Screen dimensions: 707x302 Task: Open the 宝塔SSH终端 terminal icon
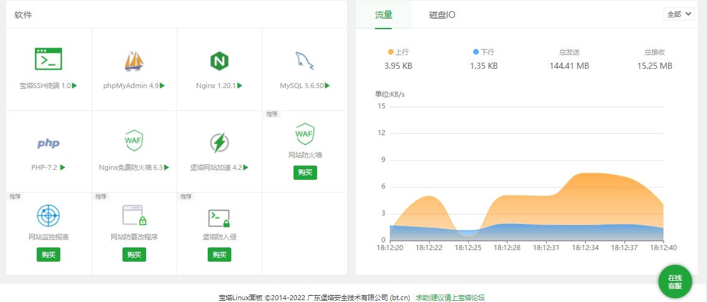click(49, 59)
